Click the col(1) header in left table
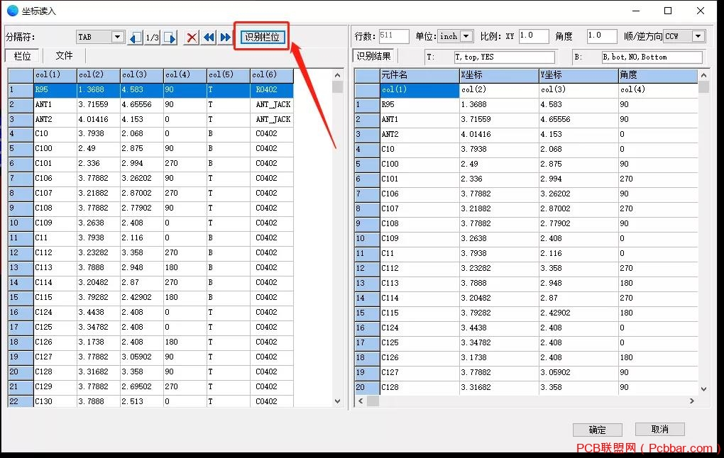This screenshot has width=724, height=458. [55, 74]
